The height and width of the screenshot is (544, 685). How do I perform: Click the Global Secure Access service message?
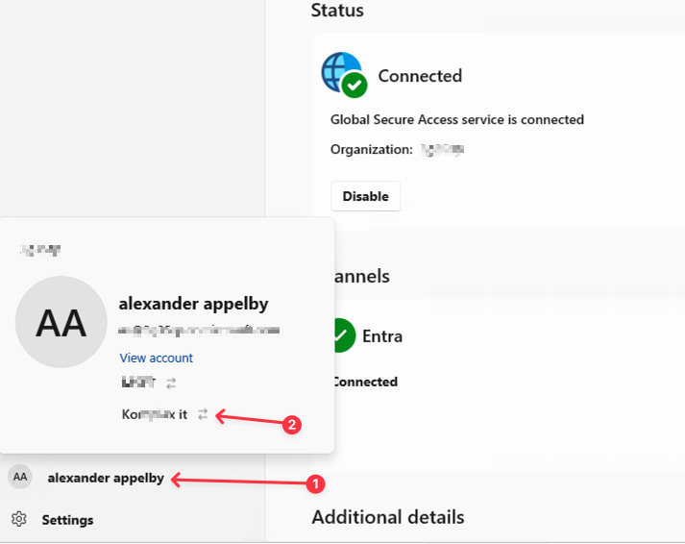click(456, 120)
